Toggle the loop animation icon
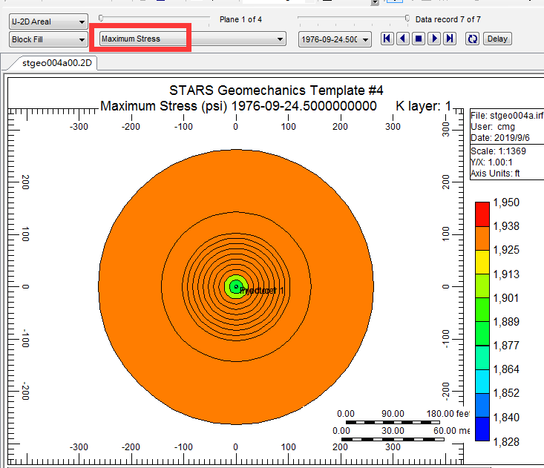Viewport: 544px width, 468px height. pos(472,39)
